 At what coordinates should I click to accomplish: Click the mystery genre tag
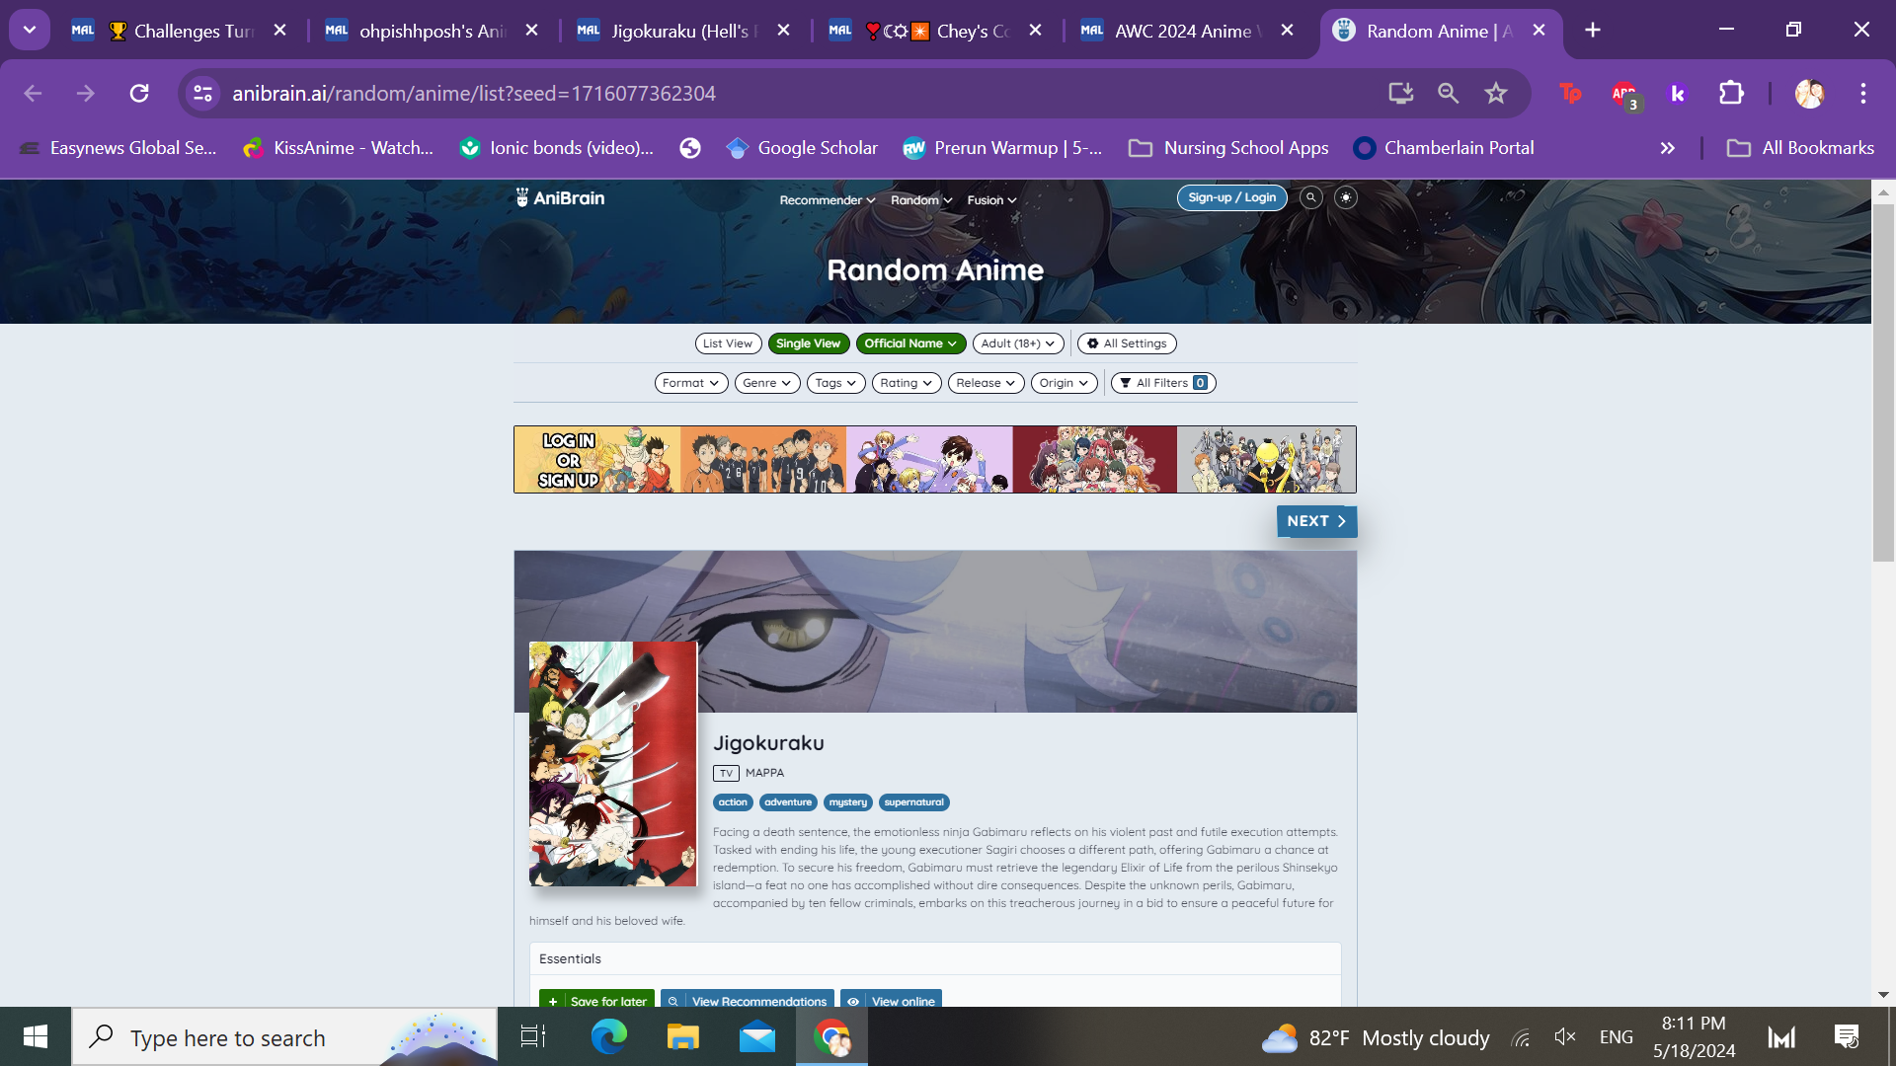pyautogui.click(x=848, y=802)
